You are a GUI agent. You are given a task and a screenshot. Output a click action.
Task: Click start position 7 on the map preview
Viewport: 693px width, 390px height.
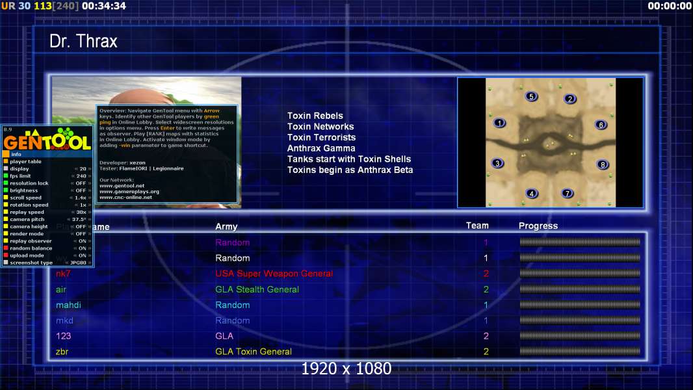[x=568, y=193]
